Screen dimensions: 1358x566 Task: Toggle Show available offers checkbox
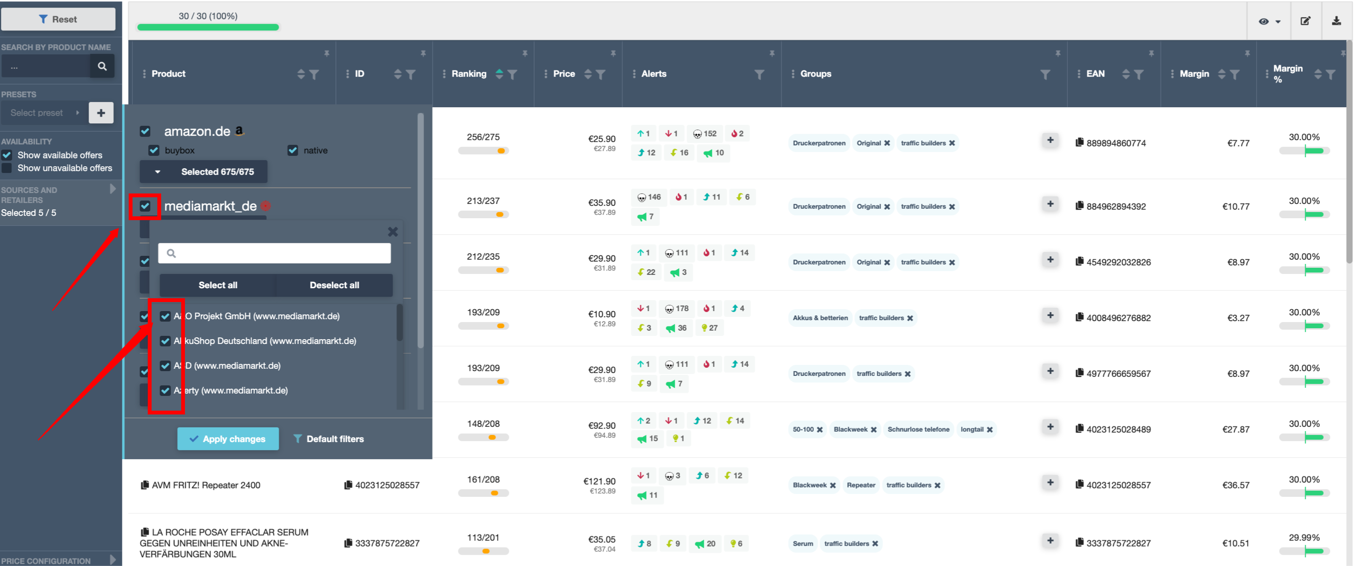tap(7, 155)
